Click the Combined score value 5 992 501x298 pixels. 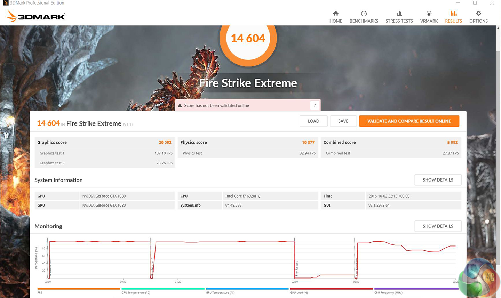click(452, 142)
